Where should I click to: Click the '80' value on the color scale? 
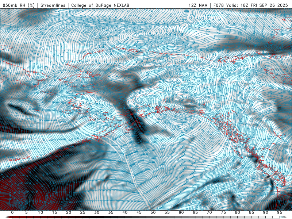coord(238,212)
